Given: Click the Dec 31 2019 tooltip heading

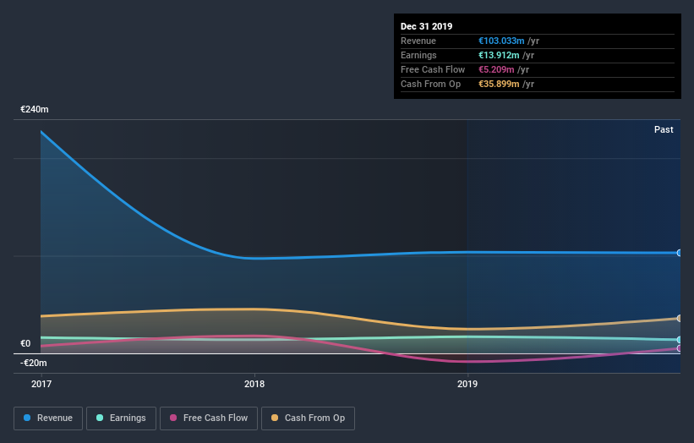Looking at the screenshot, I should [x=426, y=26].
